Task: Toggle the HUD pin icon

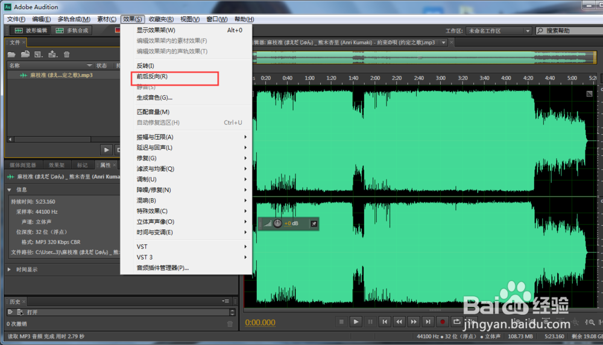Action: tap(314, 223)
